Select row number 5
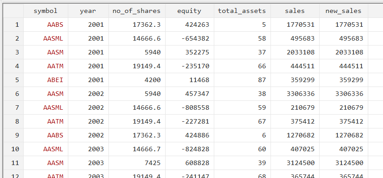Image resolution: width=383 pixels, height=178 pixels. [x=13, y=80]
